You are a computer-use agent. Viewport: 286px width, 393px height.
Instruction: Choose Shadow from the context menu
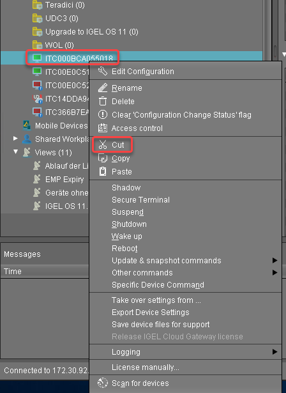tap(126, 187)
